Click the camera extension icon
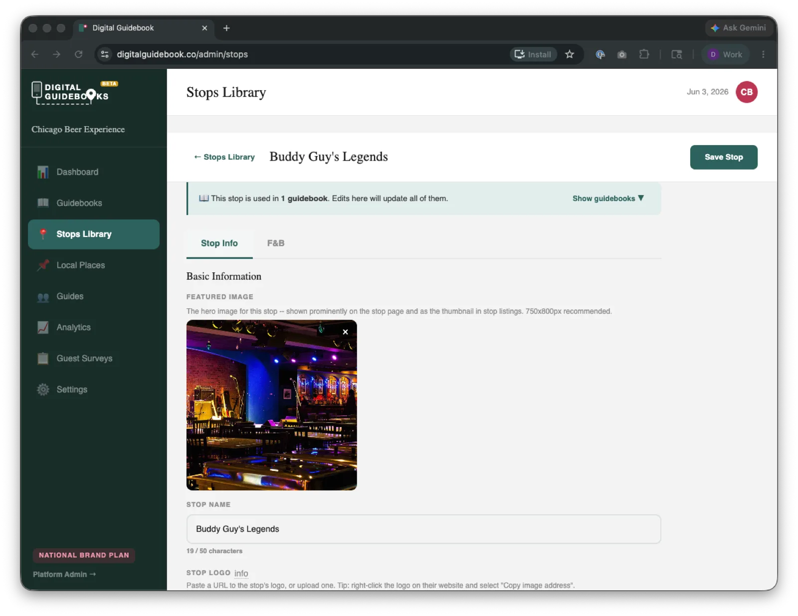 (622, 54)
